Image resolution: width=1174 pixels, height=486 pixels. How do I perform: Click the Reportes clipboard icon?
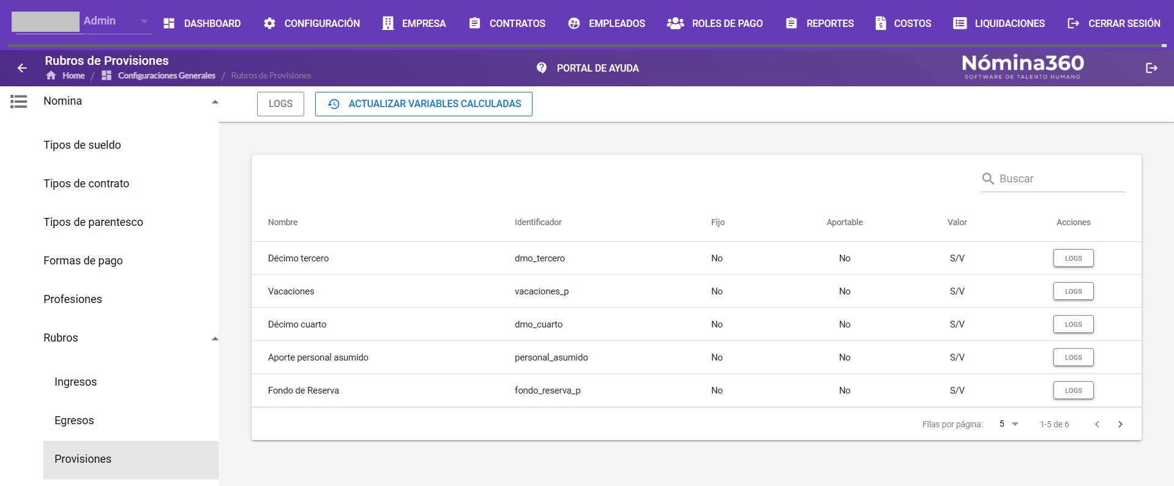point(791,23)
